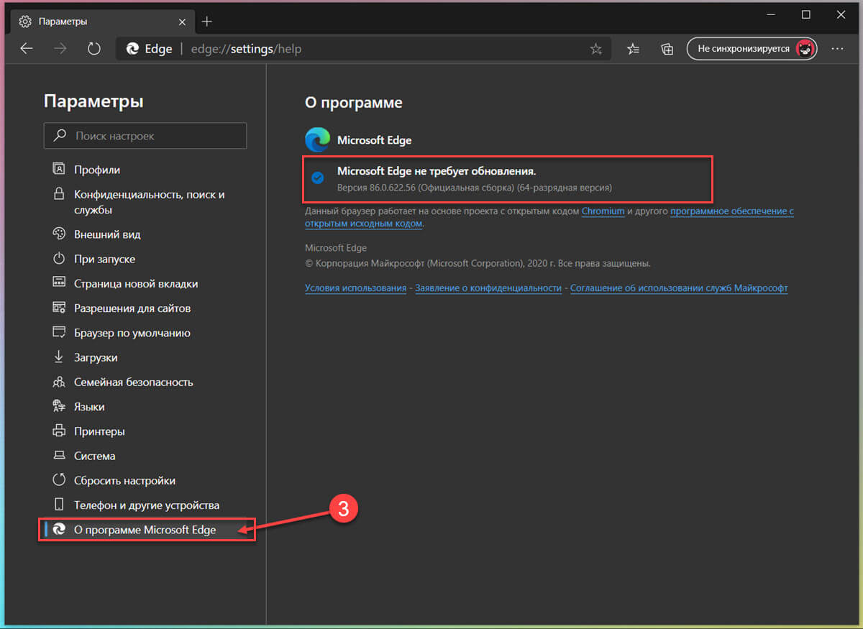Click the icon beside Браузер по умолчанию
This screenshot has height=629, width=863.
pyautogui.click(x=59, y=333)
